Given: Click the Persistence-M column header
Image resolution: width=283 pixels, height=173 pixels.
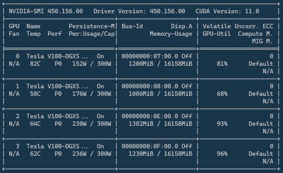Looking at the screenshot, I should coord(92,26).
